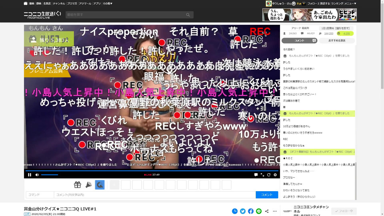
Task: Open the anime banner advertisement
Action: pos(310,15)
